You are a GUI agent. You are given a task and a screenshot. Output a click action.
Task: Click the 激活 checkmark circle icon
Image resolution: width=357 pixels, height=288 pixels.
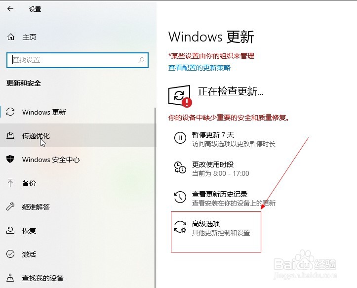(x=10, y=254)
